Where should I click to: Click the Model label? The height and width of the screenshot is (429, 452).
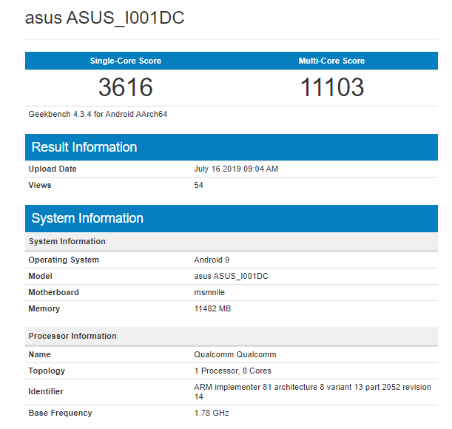tap(40, 276)
